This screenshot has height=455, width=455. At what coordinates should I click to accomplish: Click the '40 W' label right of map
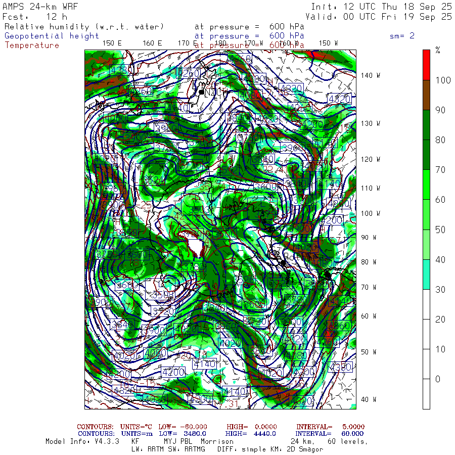[369, 399]
